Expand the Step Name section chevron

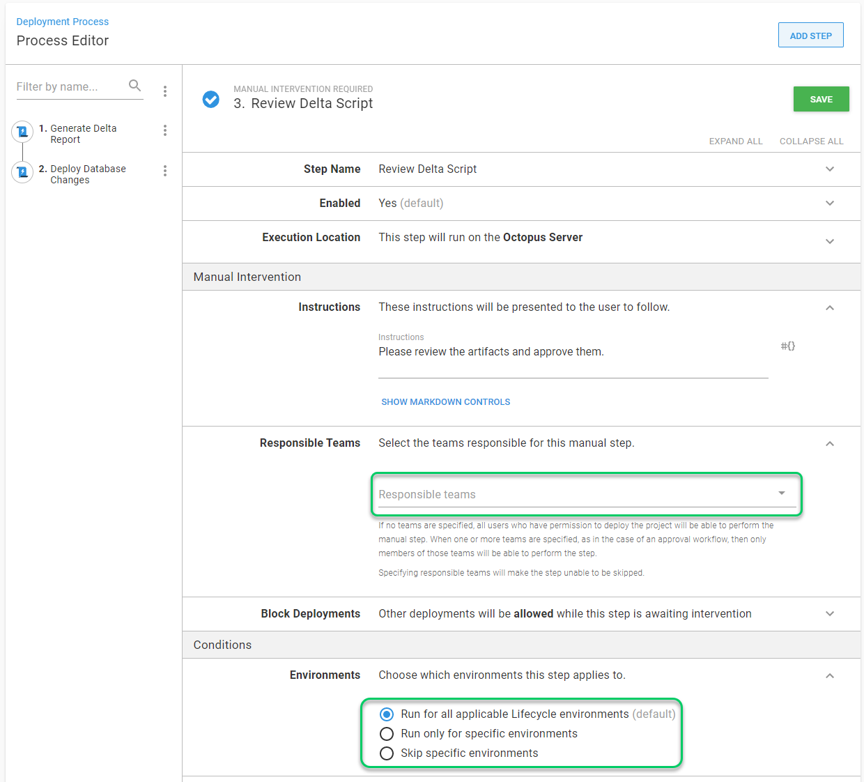point(829,169)
